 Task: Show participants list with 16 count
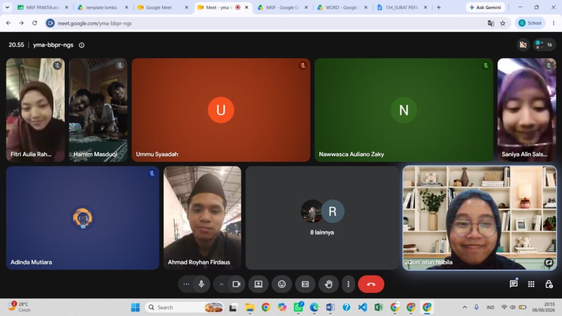pos(544,45)
